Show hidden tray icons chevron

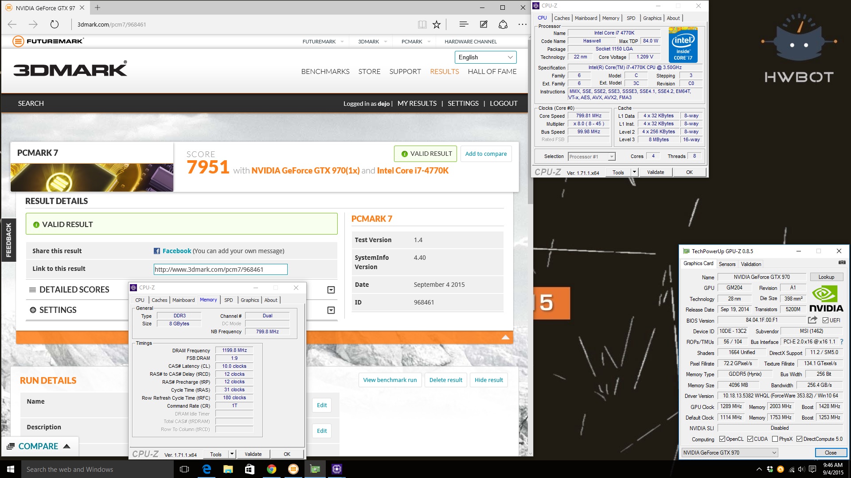pos(759,469)
